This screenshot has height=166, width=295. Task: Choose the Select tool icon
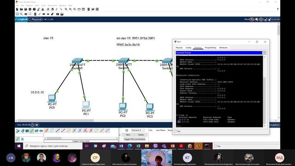[x=17, y=14]
